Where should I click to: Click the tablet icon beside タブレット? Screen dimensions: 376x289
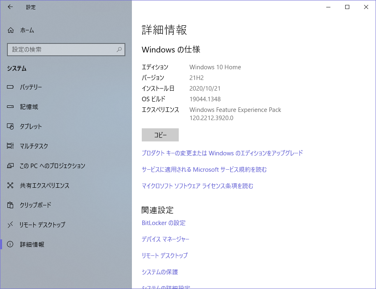click(x=10, y=126)
